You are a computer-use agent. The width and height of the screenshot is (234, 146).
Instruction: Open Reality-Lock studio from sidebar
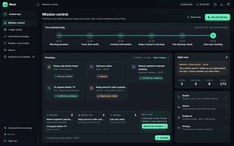pos(19,43)
